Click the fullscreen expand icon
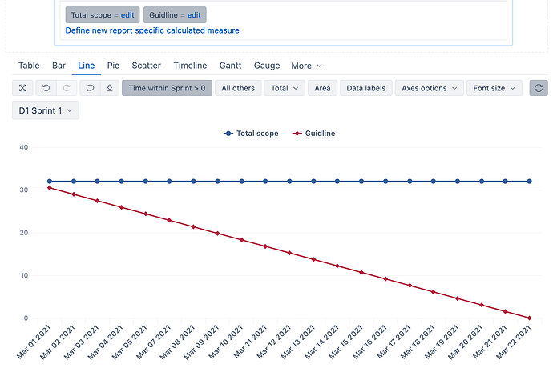The width and height of the screenshot is (553, 372). point(22,88)
